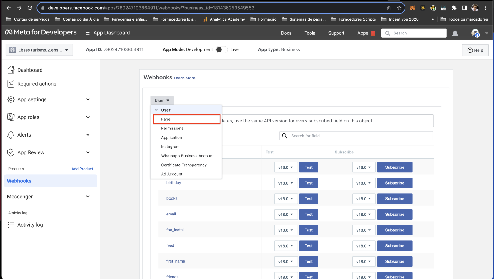494x279 pixels.
Task: Choose Certificate Transparency option
Action: point(186,165)
